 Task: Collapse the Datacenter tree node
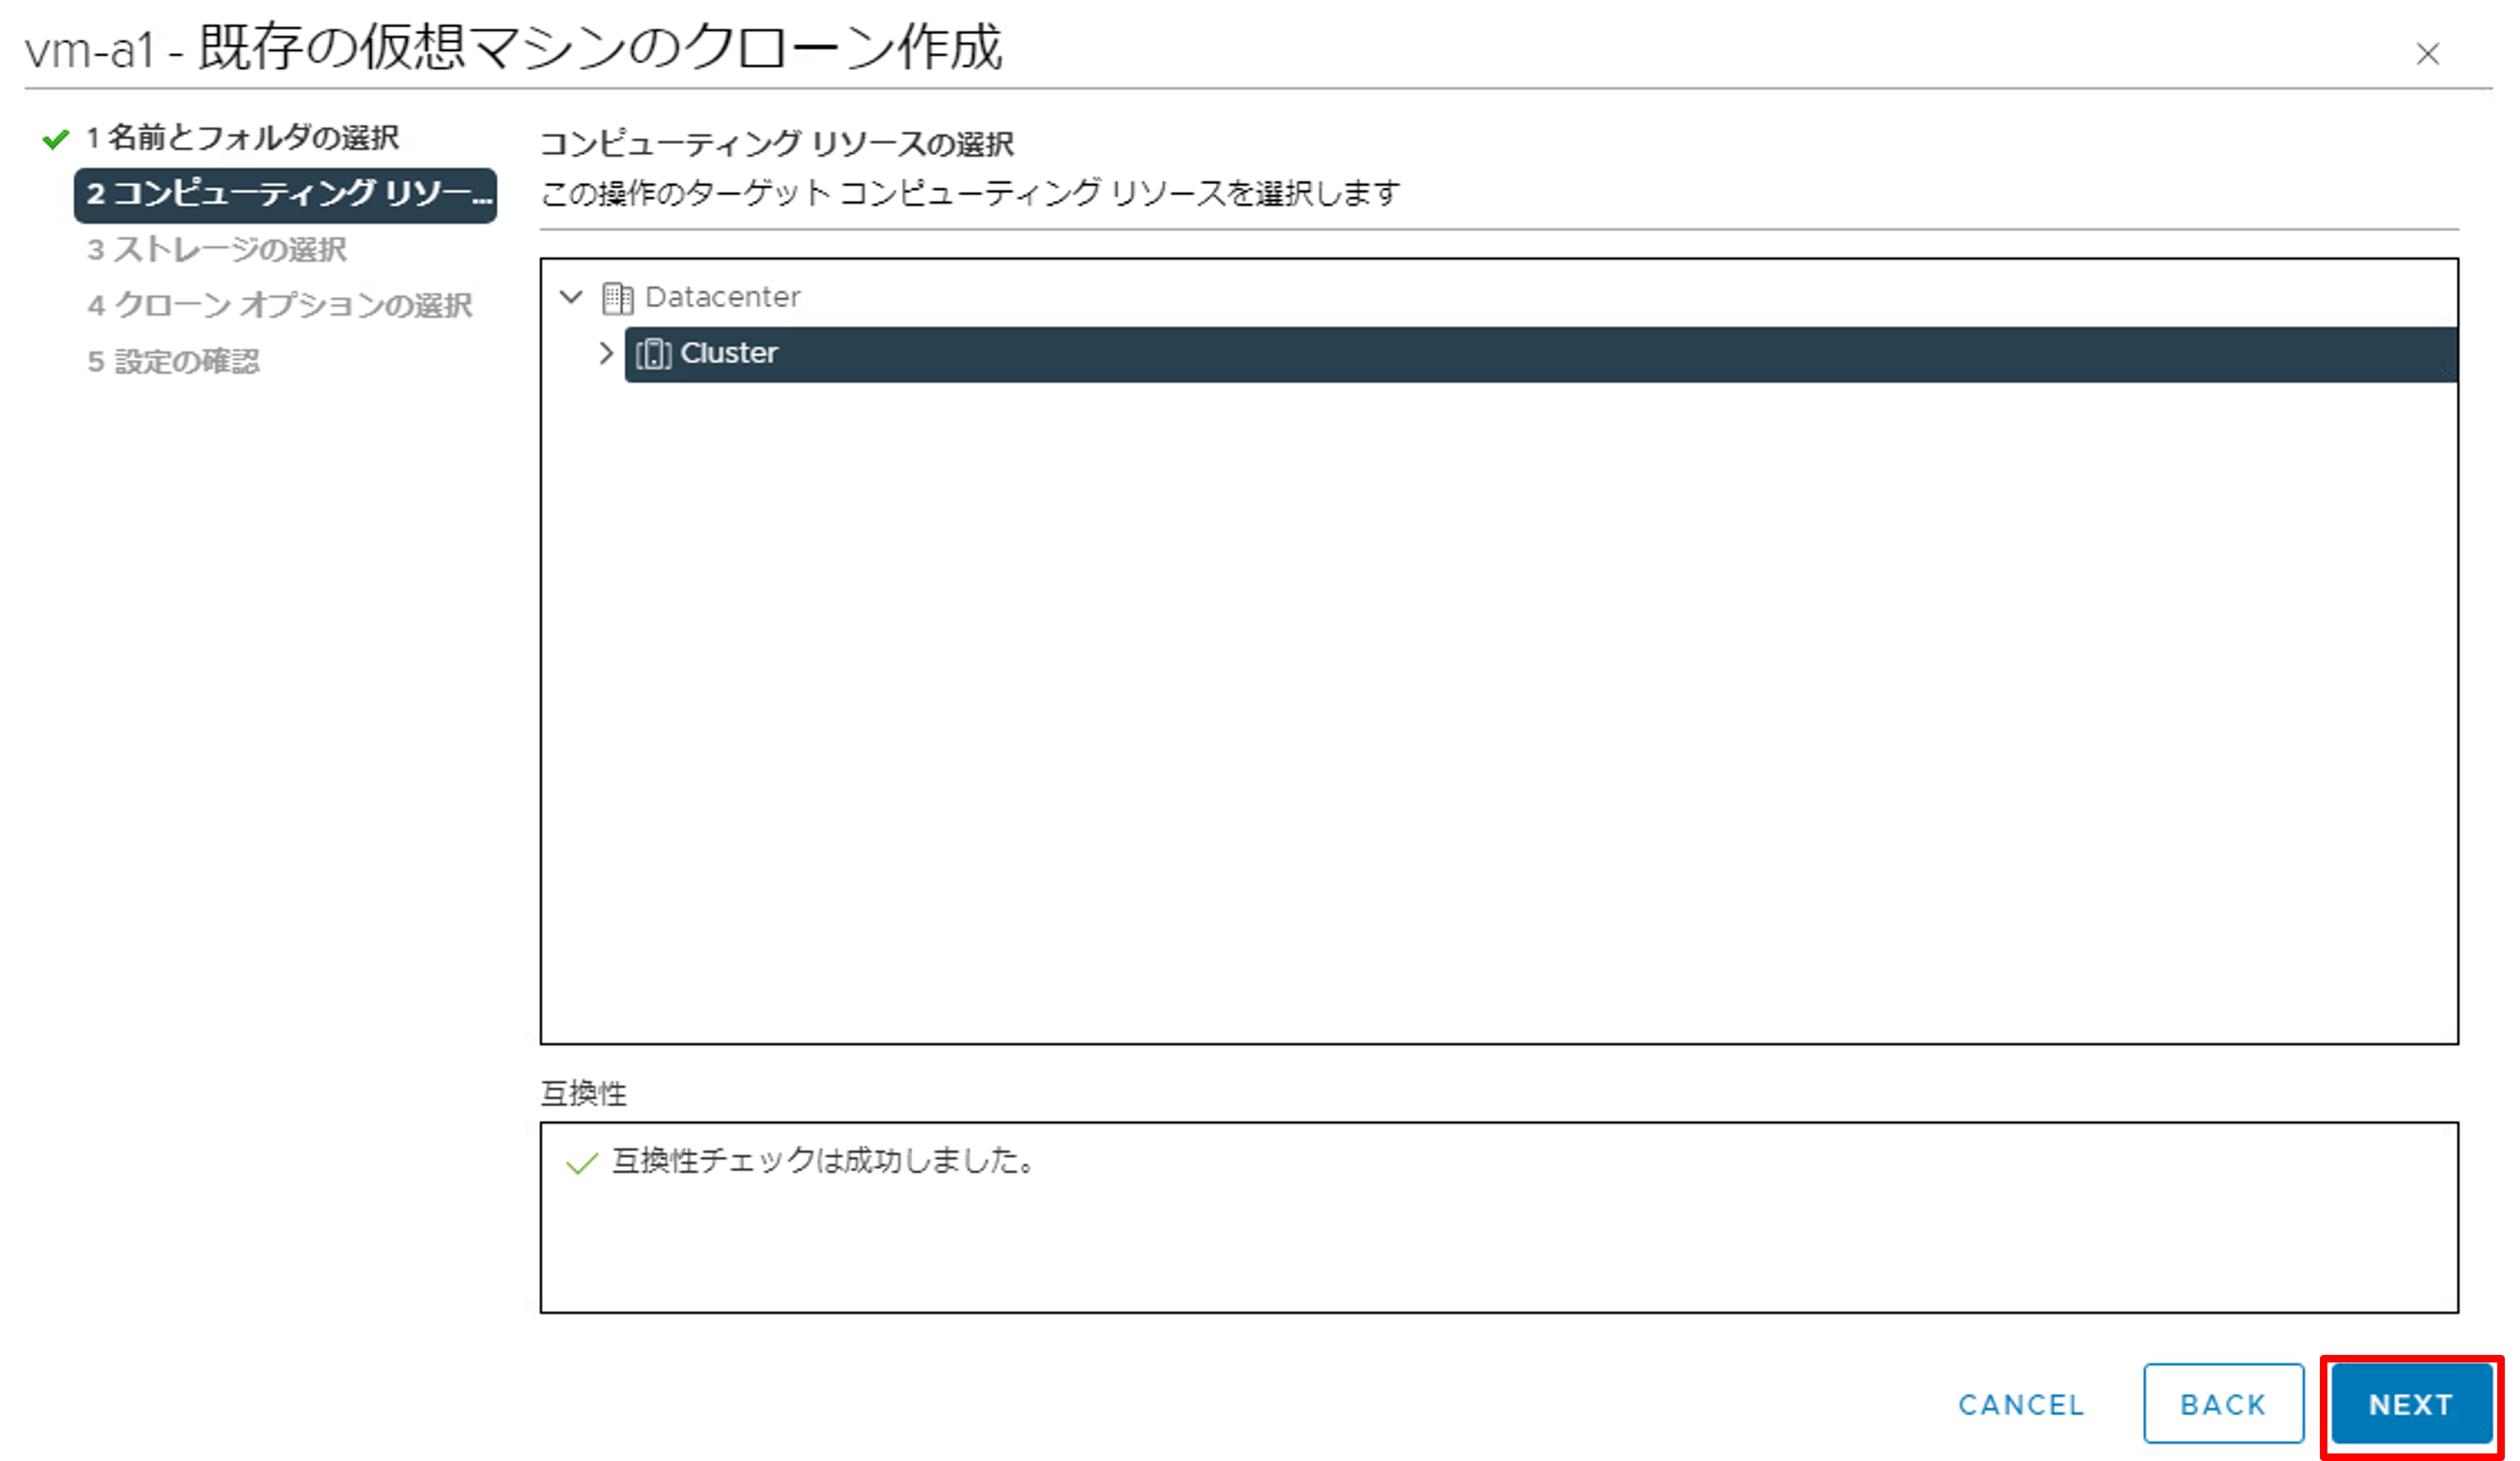[x=571, y=297]
